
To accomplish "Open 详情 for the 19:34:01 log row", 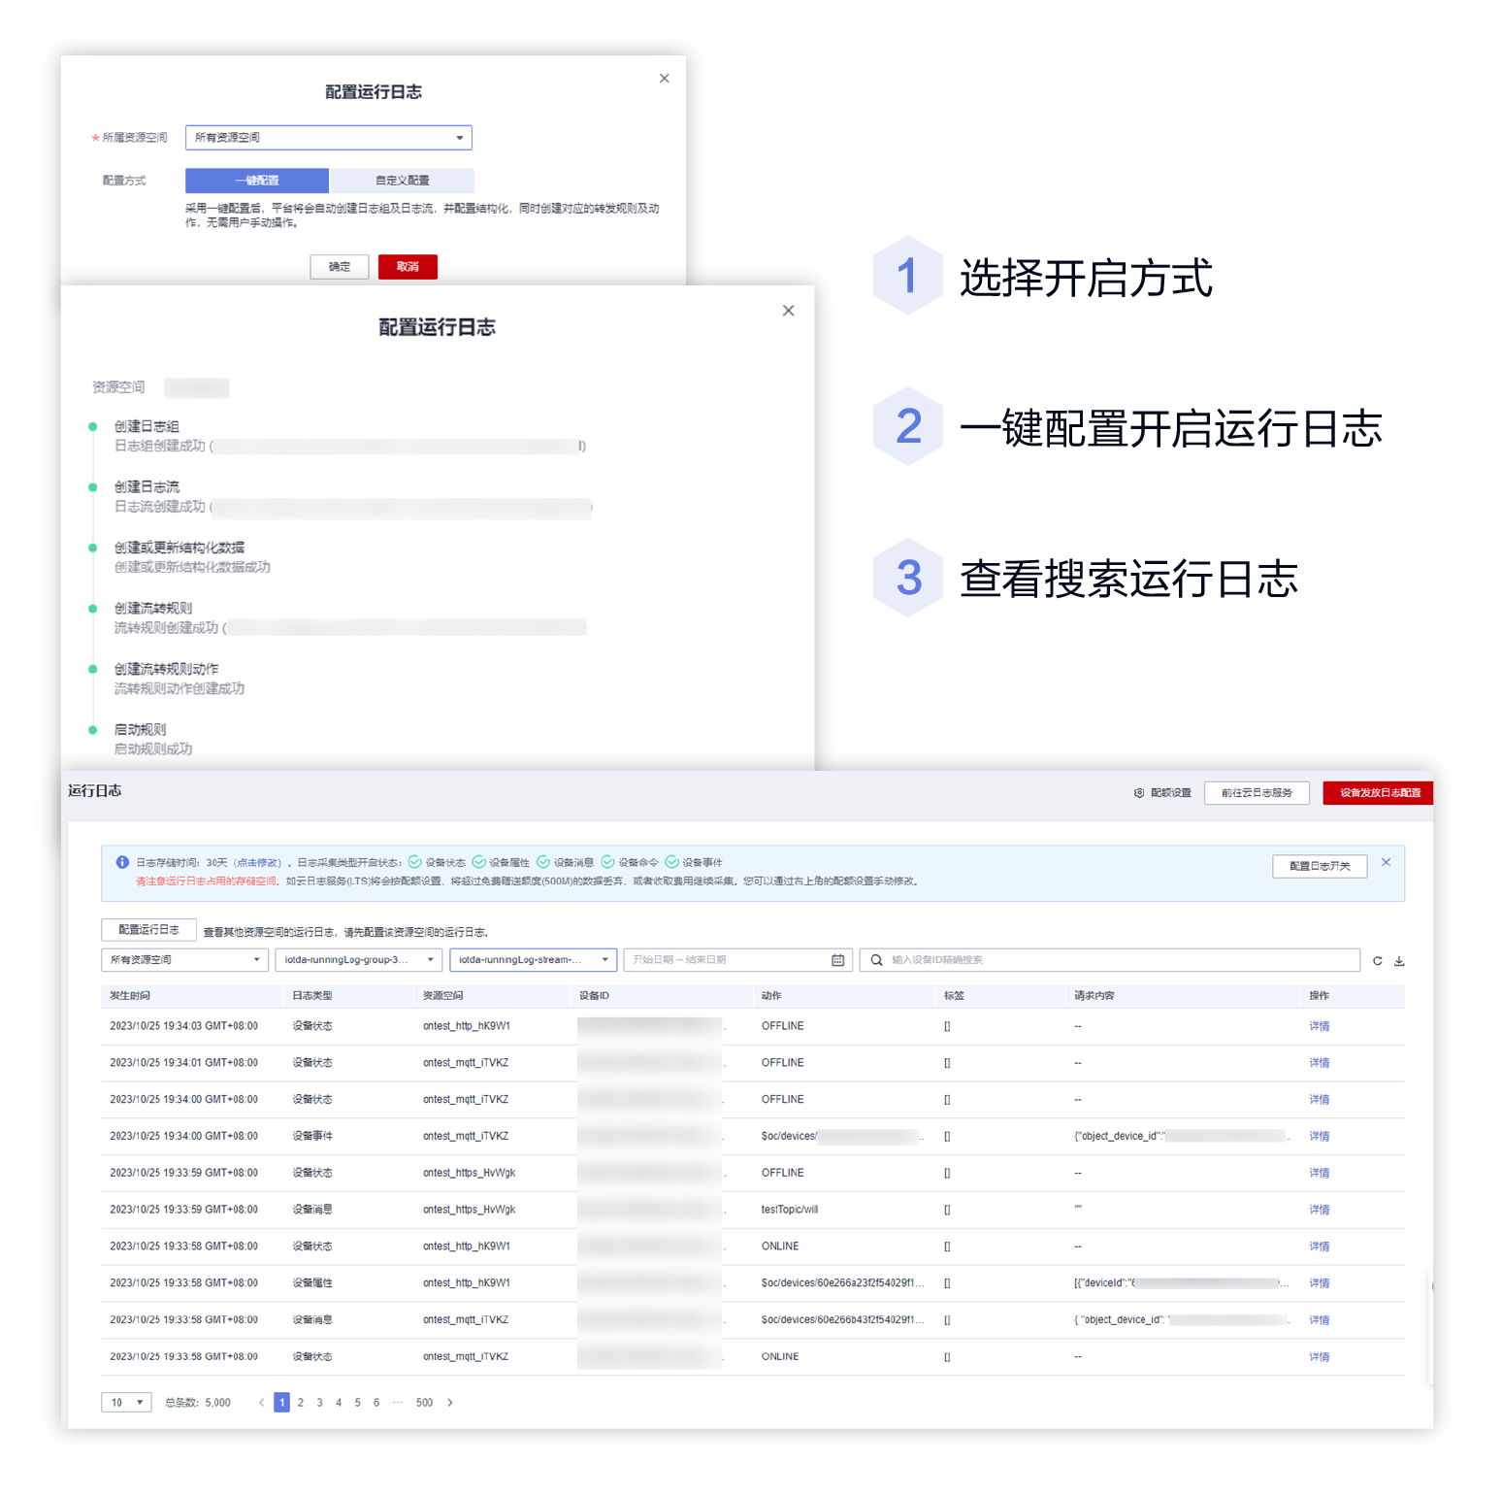I will pyautogui.click(x=1319, y=1063).
